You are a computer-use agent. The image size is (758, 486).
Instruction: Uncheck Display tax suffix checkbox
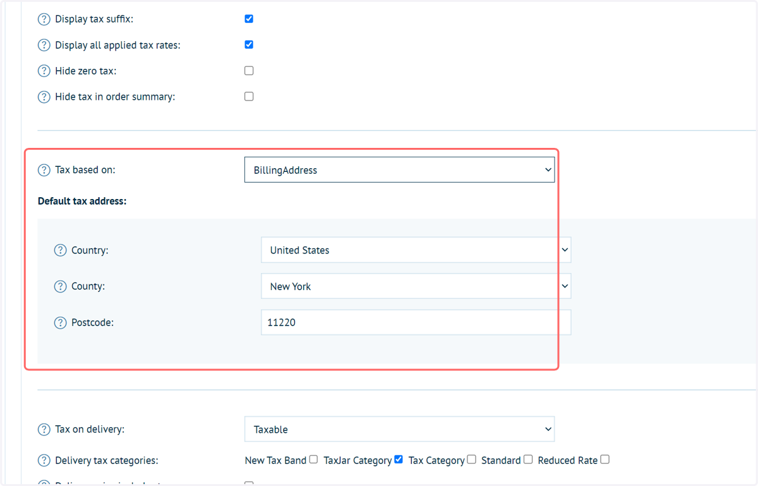pos(249,19)
